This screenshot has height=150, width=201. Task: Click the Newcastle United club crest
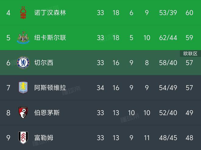(23, 38)
